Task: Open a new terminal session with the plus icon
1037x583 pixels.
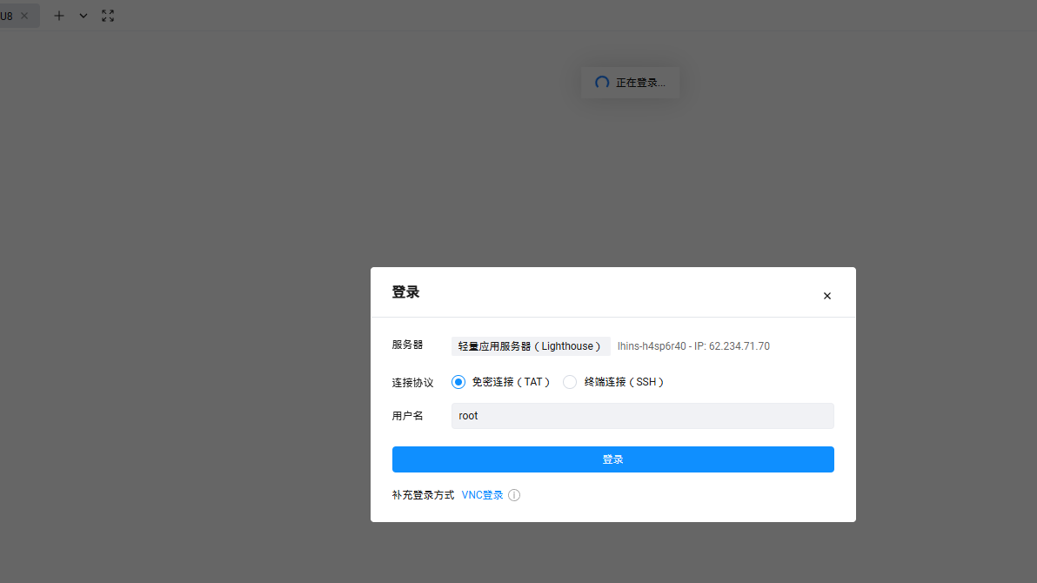Action: click(x=58, y=15)
